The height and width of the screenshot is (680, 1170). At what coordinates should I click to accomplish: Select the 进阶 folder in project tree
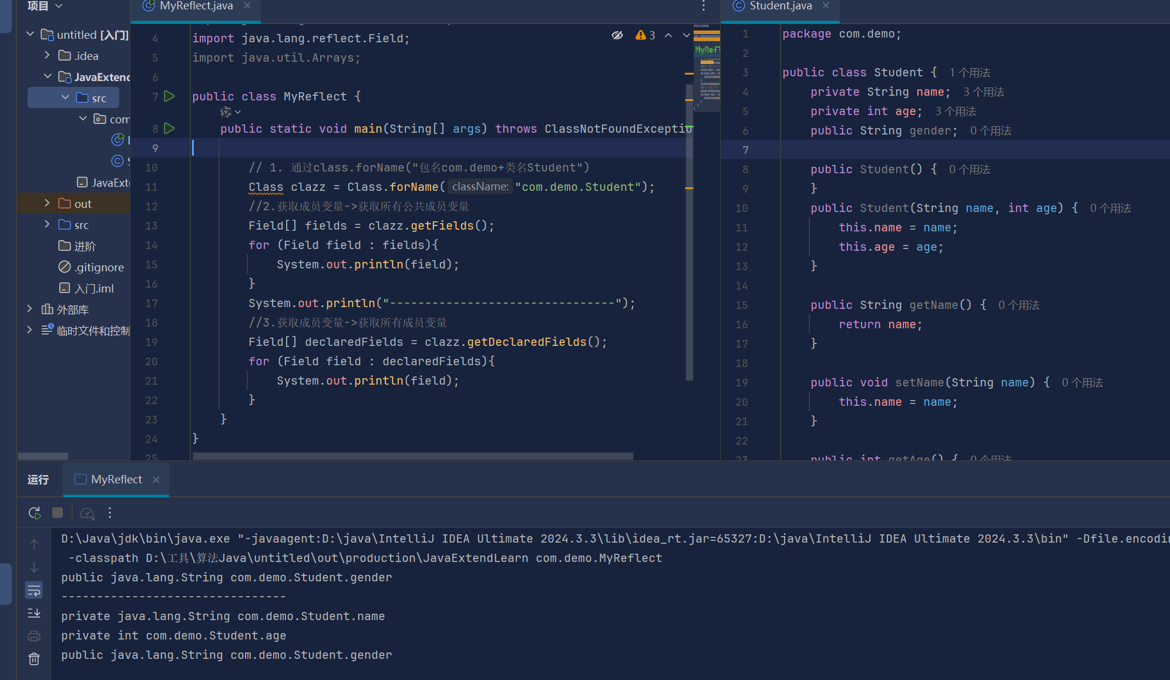tap(77, 246)
